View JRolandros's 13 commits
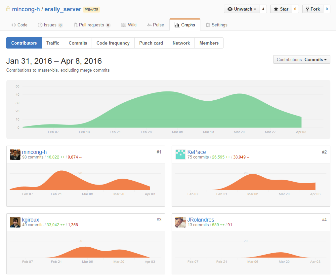336x280 pixels. [x=198, y=225]
